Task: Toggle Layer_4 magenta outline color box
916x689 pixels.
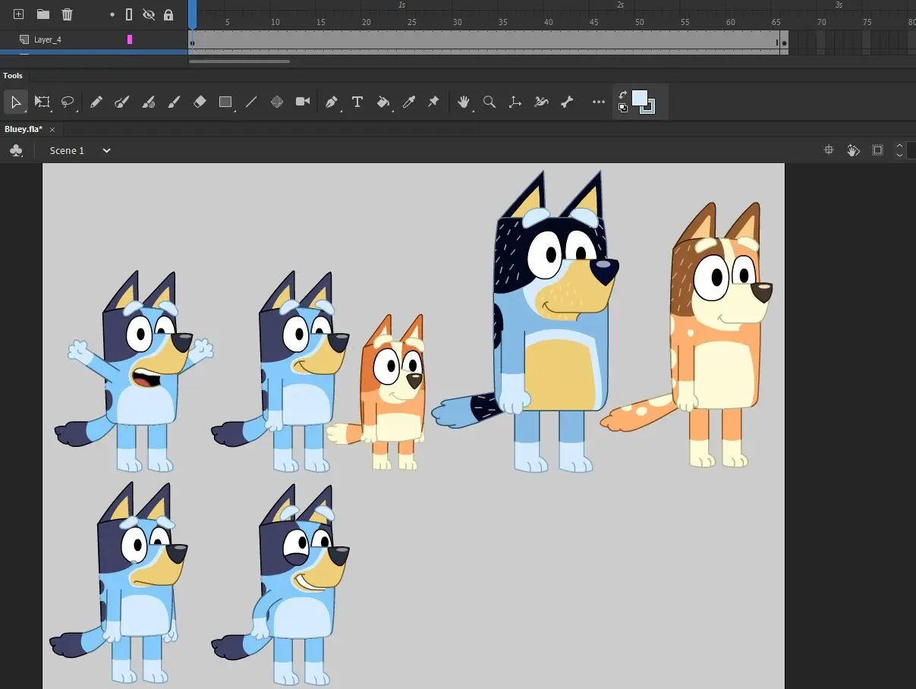Action: pyautogui.click(x=130, y=39)
